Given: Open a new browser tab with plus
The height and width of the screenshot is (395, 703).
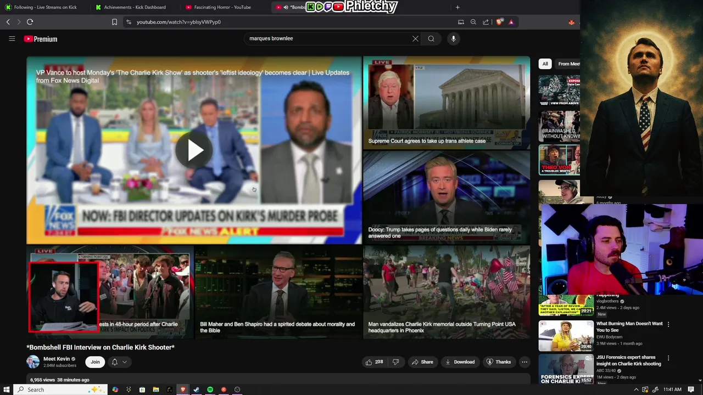Looking at the screenshot, I should 457,7.
